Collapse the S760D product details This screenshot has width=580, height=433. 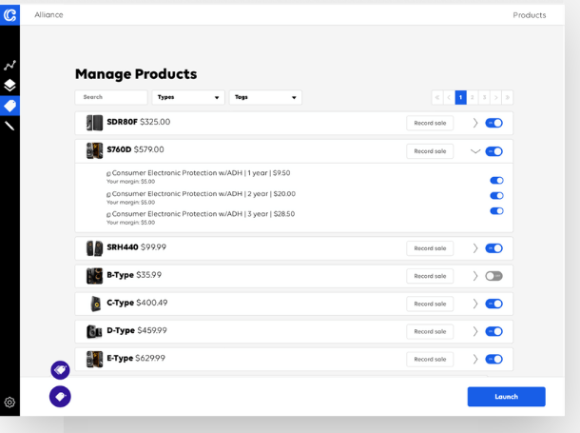475,151
